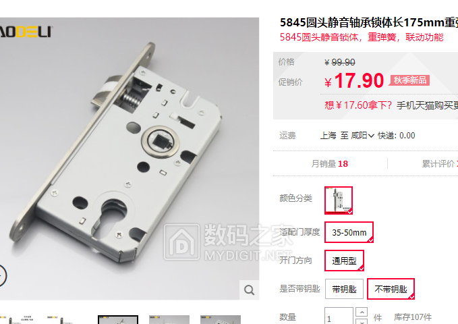
Task: Click the 月销量 18 tab
Action: [x=330, y=164]
